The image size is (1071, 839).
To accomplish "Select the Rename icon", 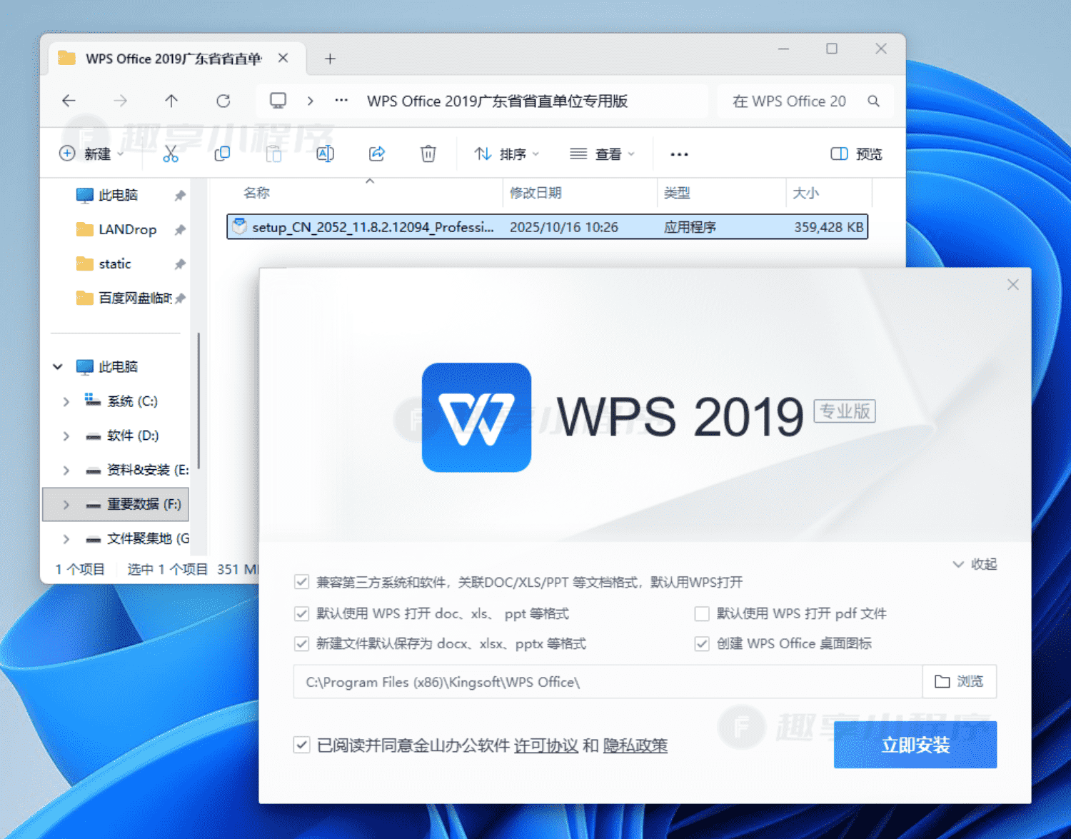I will [325, 154].
